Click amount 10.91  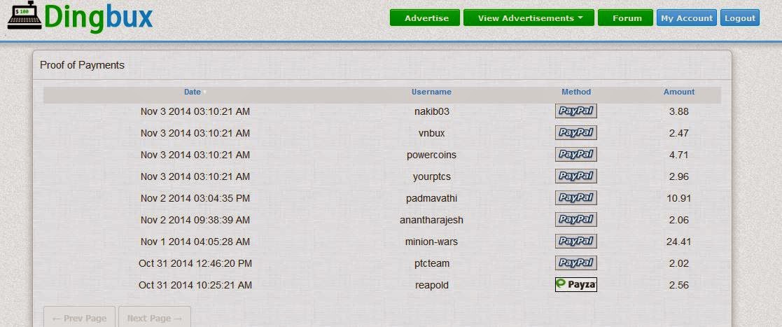click(x=679, y=198)
